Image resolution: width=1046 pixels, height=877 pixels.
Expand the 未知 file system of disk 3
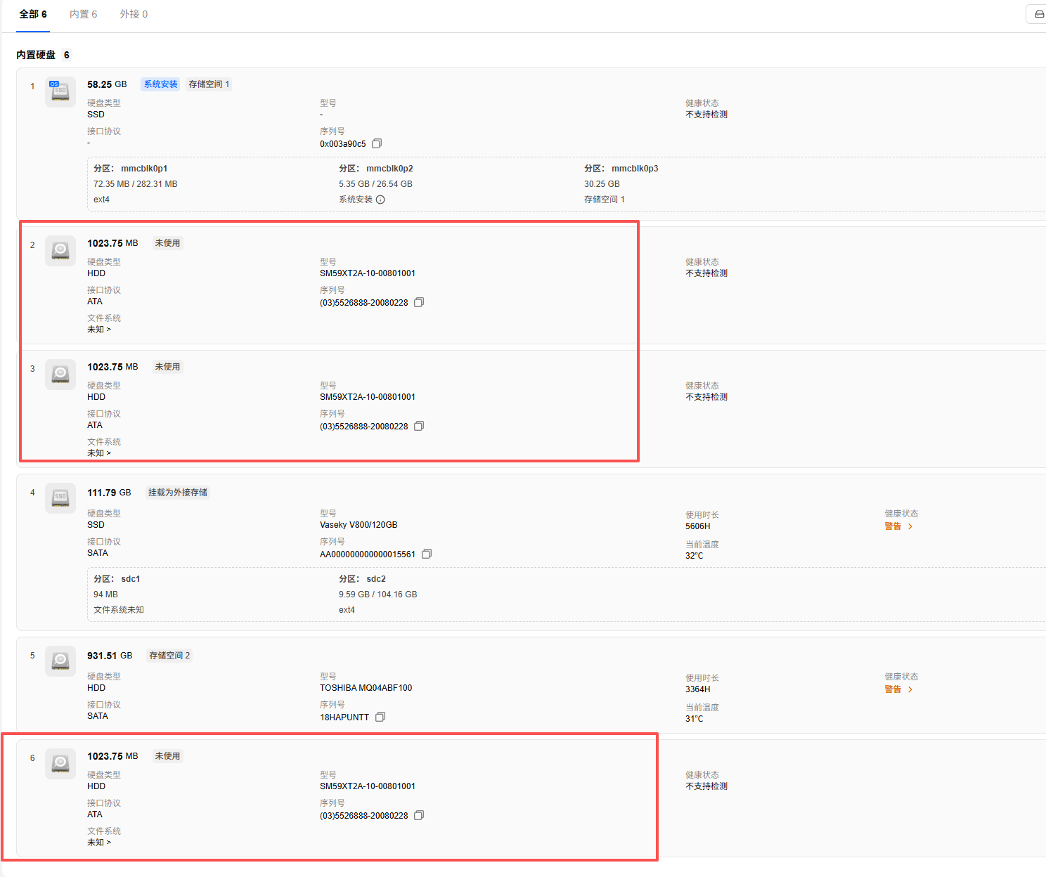pyautogui.click(x=99, y=453)
